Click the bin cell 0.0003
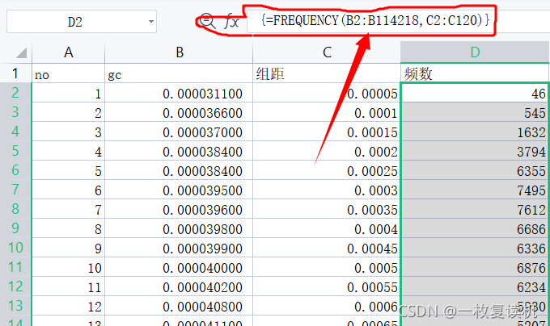This screenshot has width=550, height=326. click(327, 190)
